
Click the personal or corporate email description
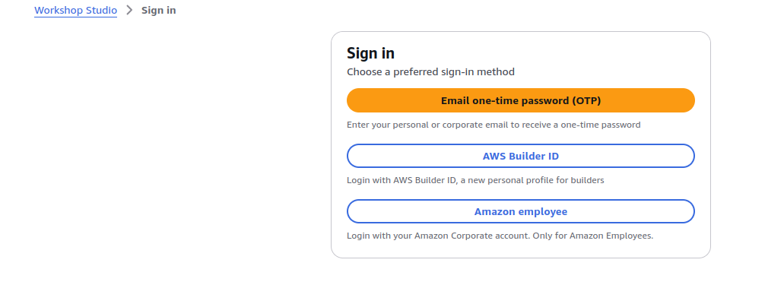pos(494,125)
